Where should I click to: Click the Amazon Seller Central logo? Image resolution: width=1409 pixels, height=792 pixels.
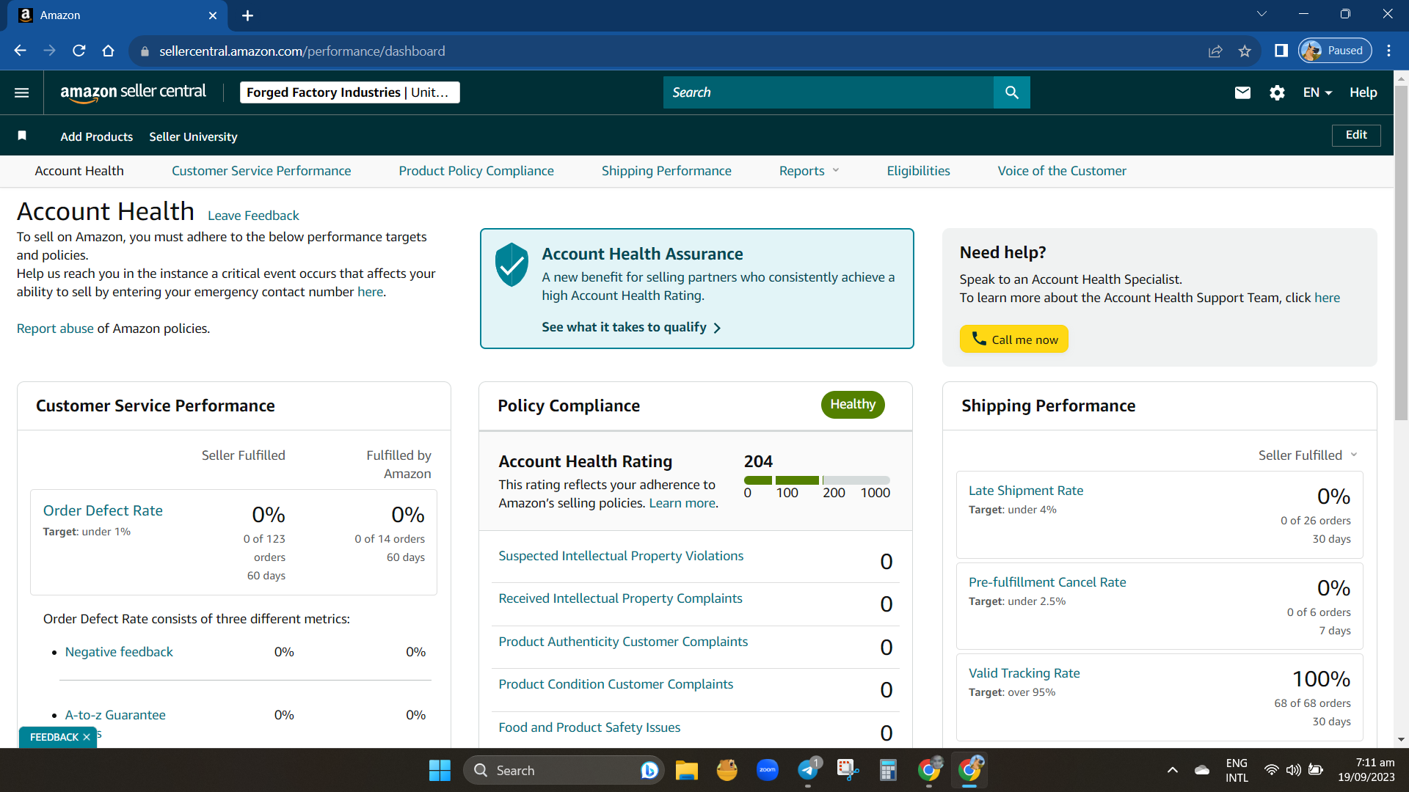pyautogui.click(x=133, y=92)
